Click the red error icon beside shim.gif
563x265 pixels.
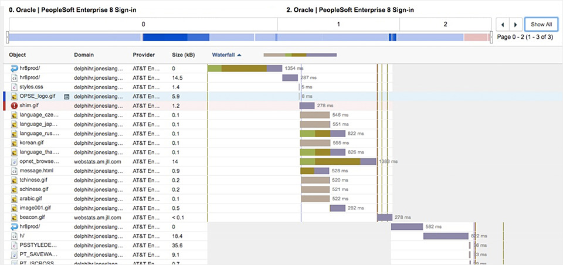click(x=14, y=106)
